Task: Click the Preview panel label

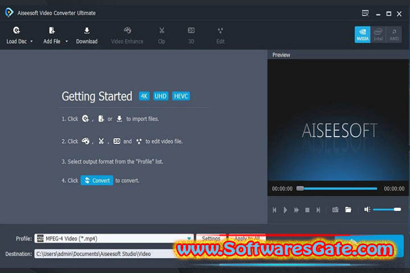Action: click(x=281, y=55)
